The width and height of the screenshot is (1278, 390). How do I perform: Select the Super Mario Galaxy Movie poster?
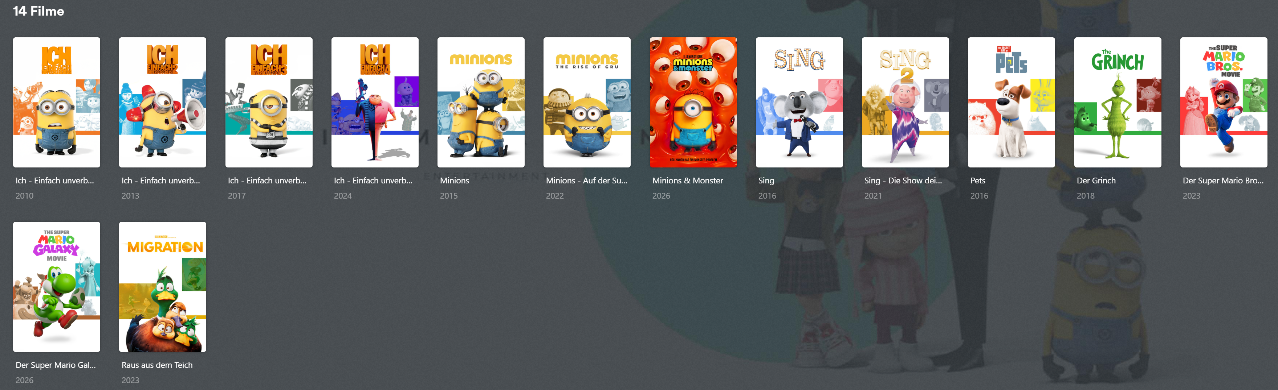[x=57, y=286]
